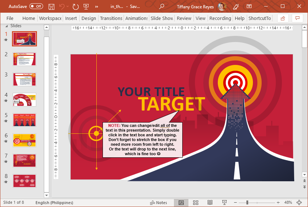Open Reading View from status bar

click(210, 203)
